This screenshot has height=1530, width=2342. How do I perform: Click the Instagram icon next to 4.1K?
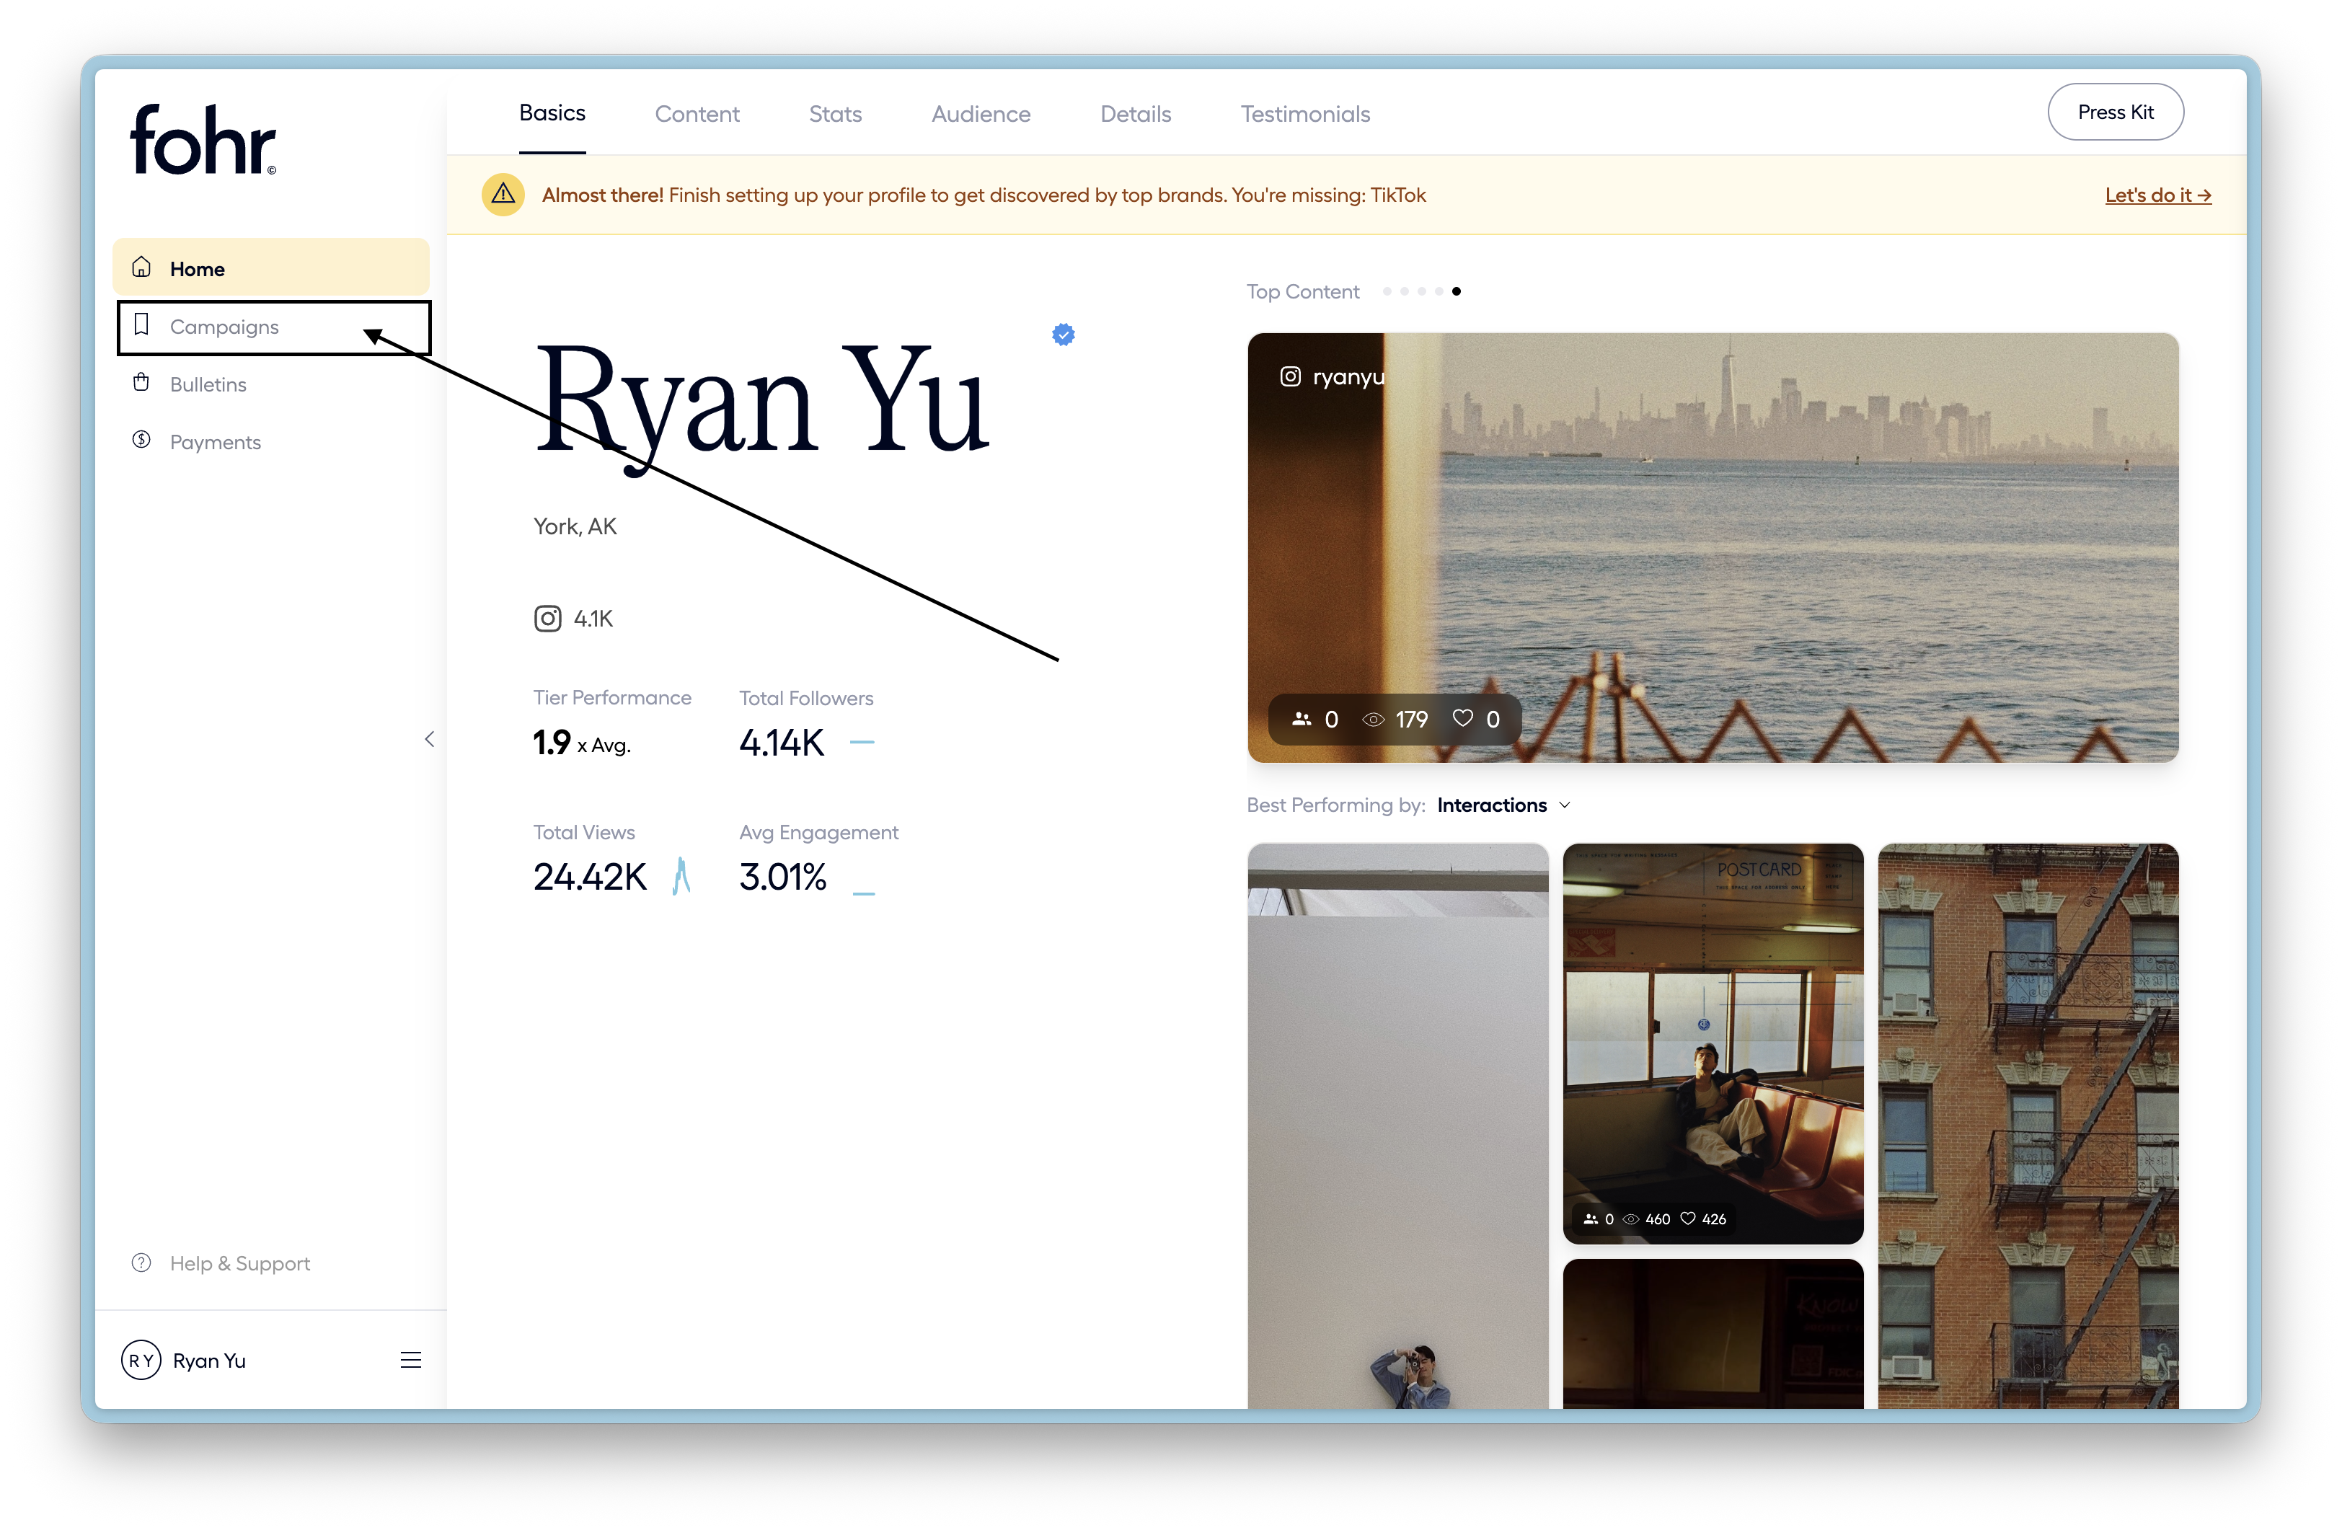point(547,619)
